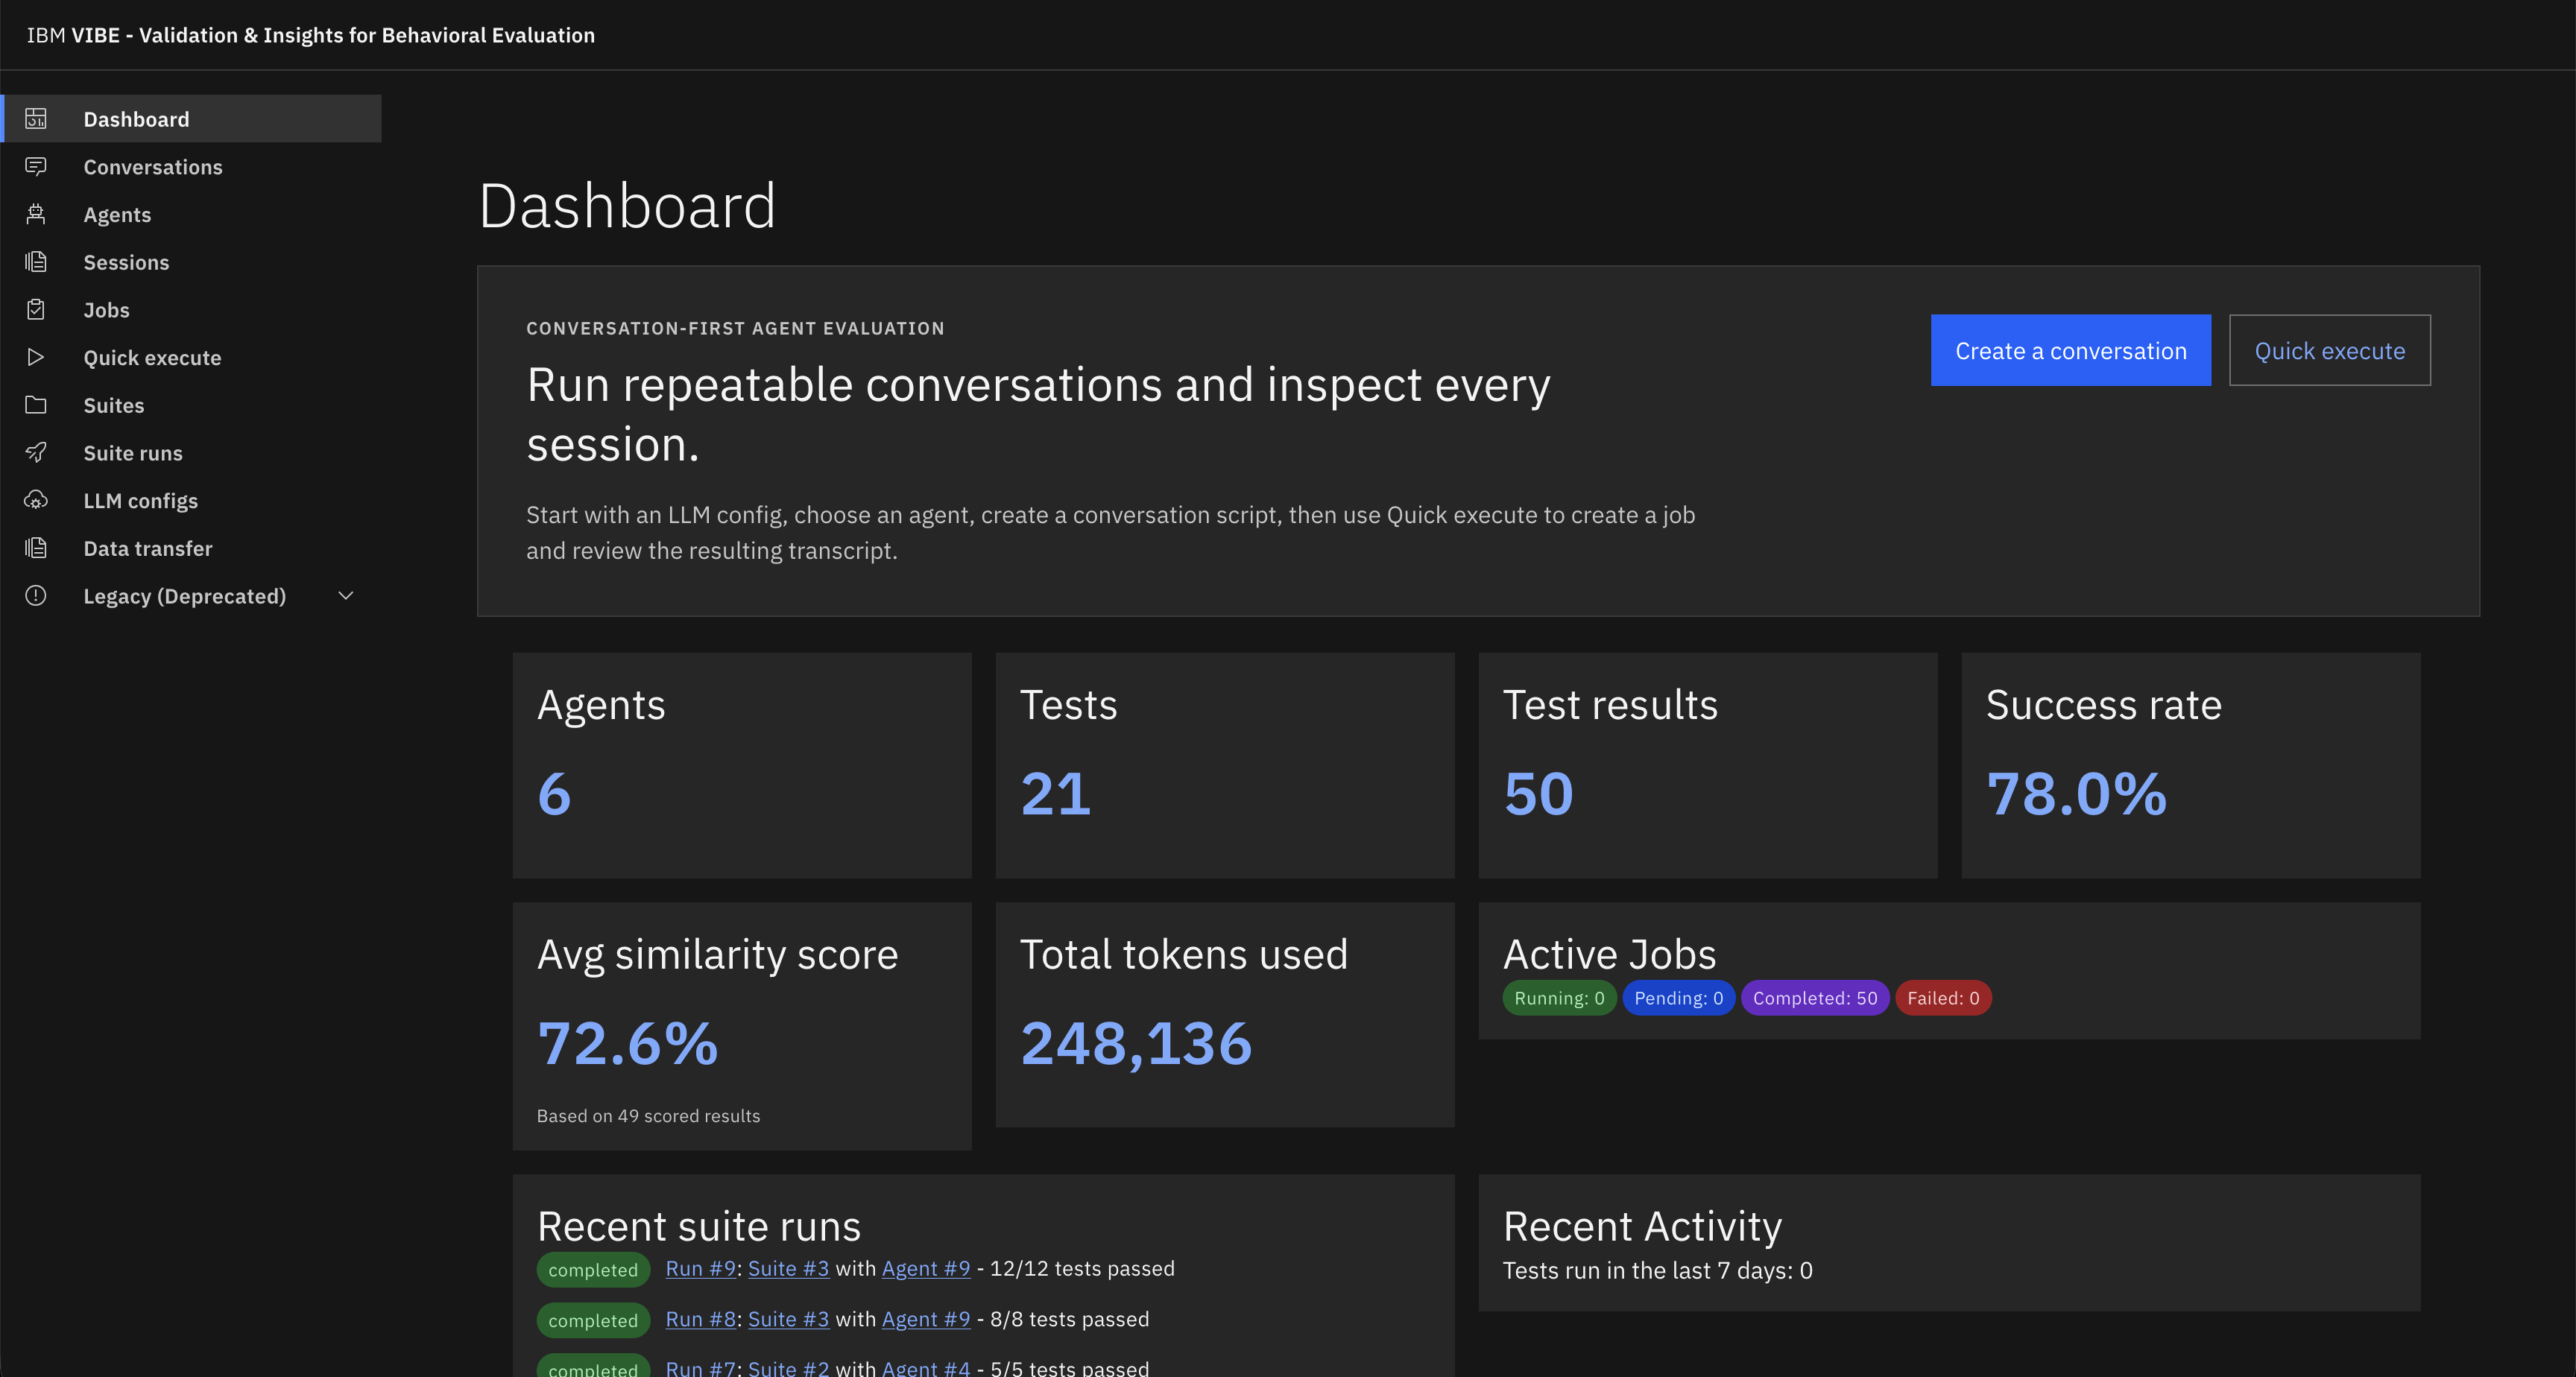
Task: Click 'Based on 49 scored results' text
Action: pos(648,1116)
